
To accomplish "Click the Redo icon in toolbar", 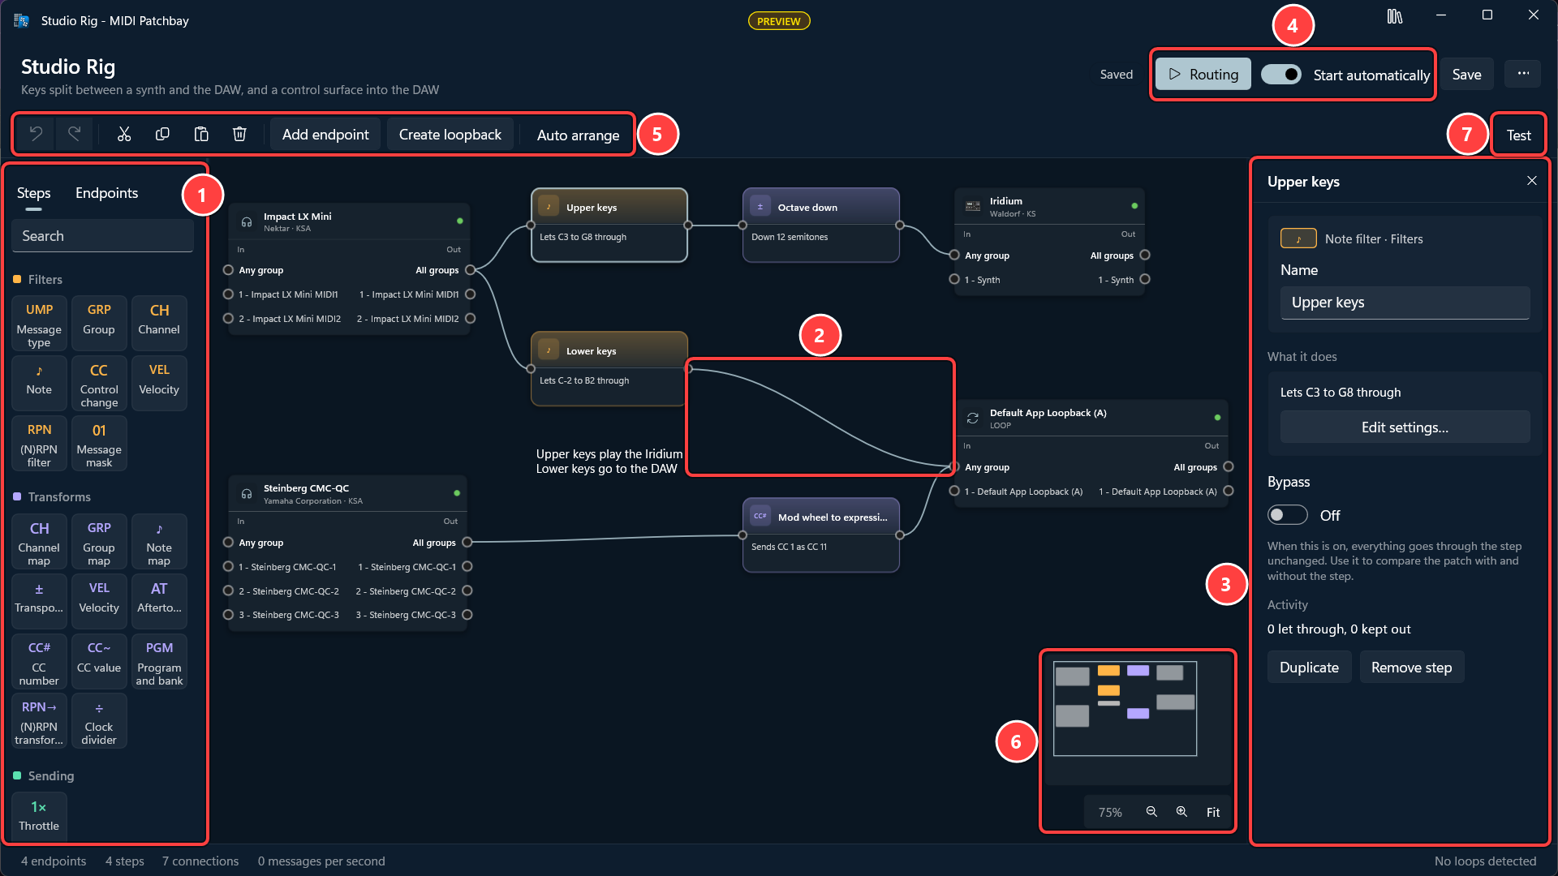I will (74, 134).
